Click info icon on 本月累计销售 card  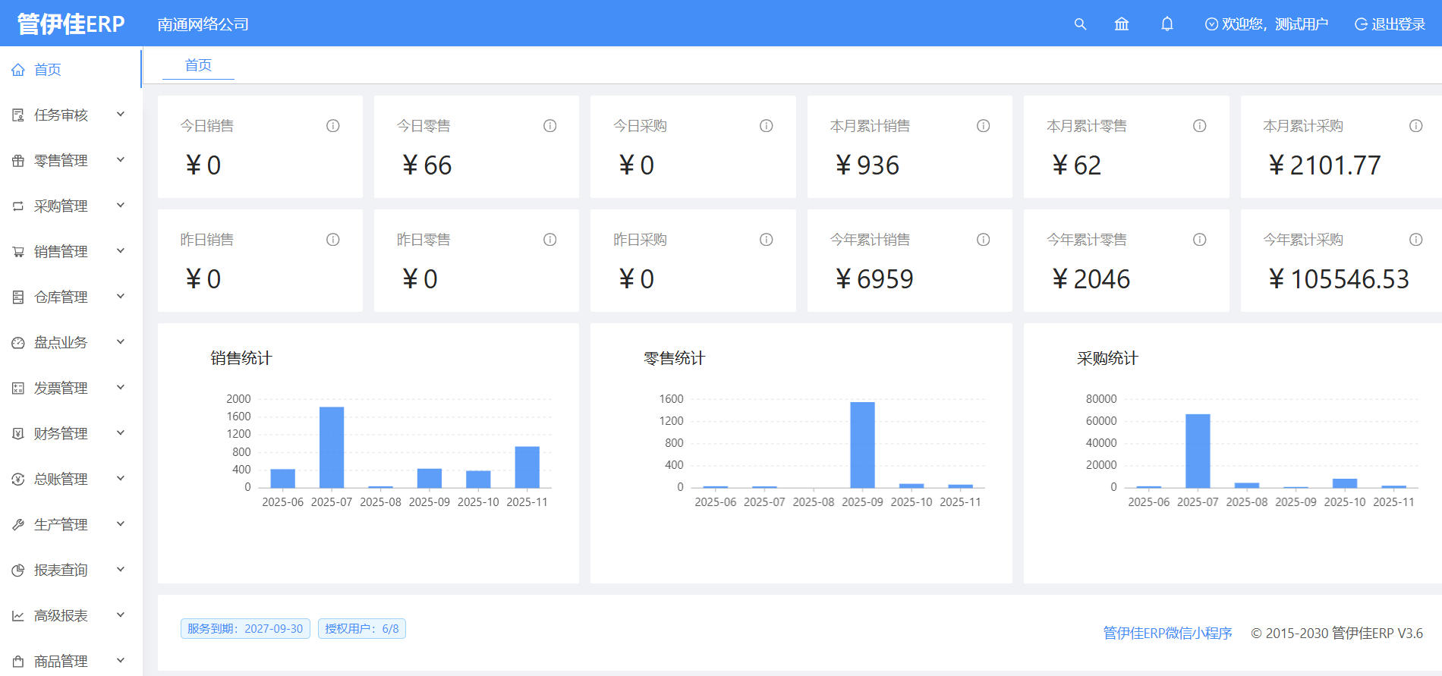[x=983, y=126]
